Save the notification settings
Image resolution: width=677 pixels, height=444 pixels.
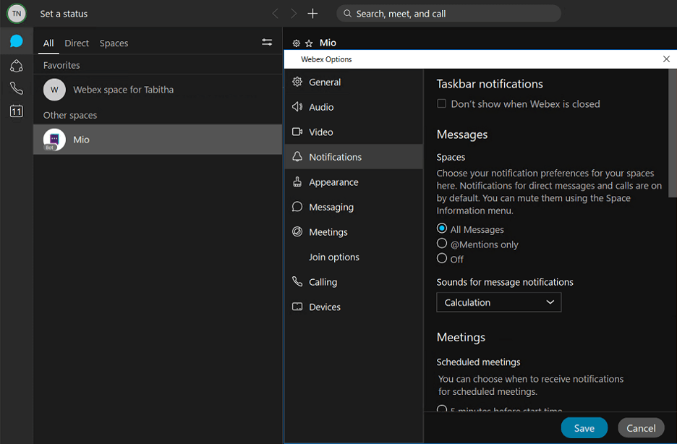584,427
